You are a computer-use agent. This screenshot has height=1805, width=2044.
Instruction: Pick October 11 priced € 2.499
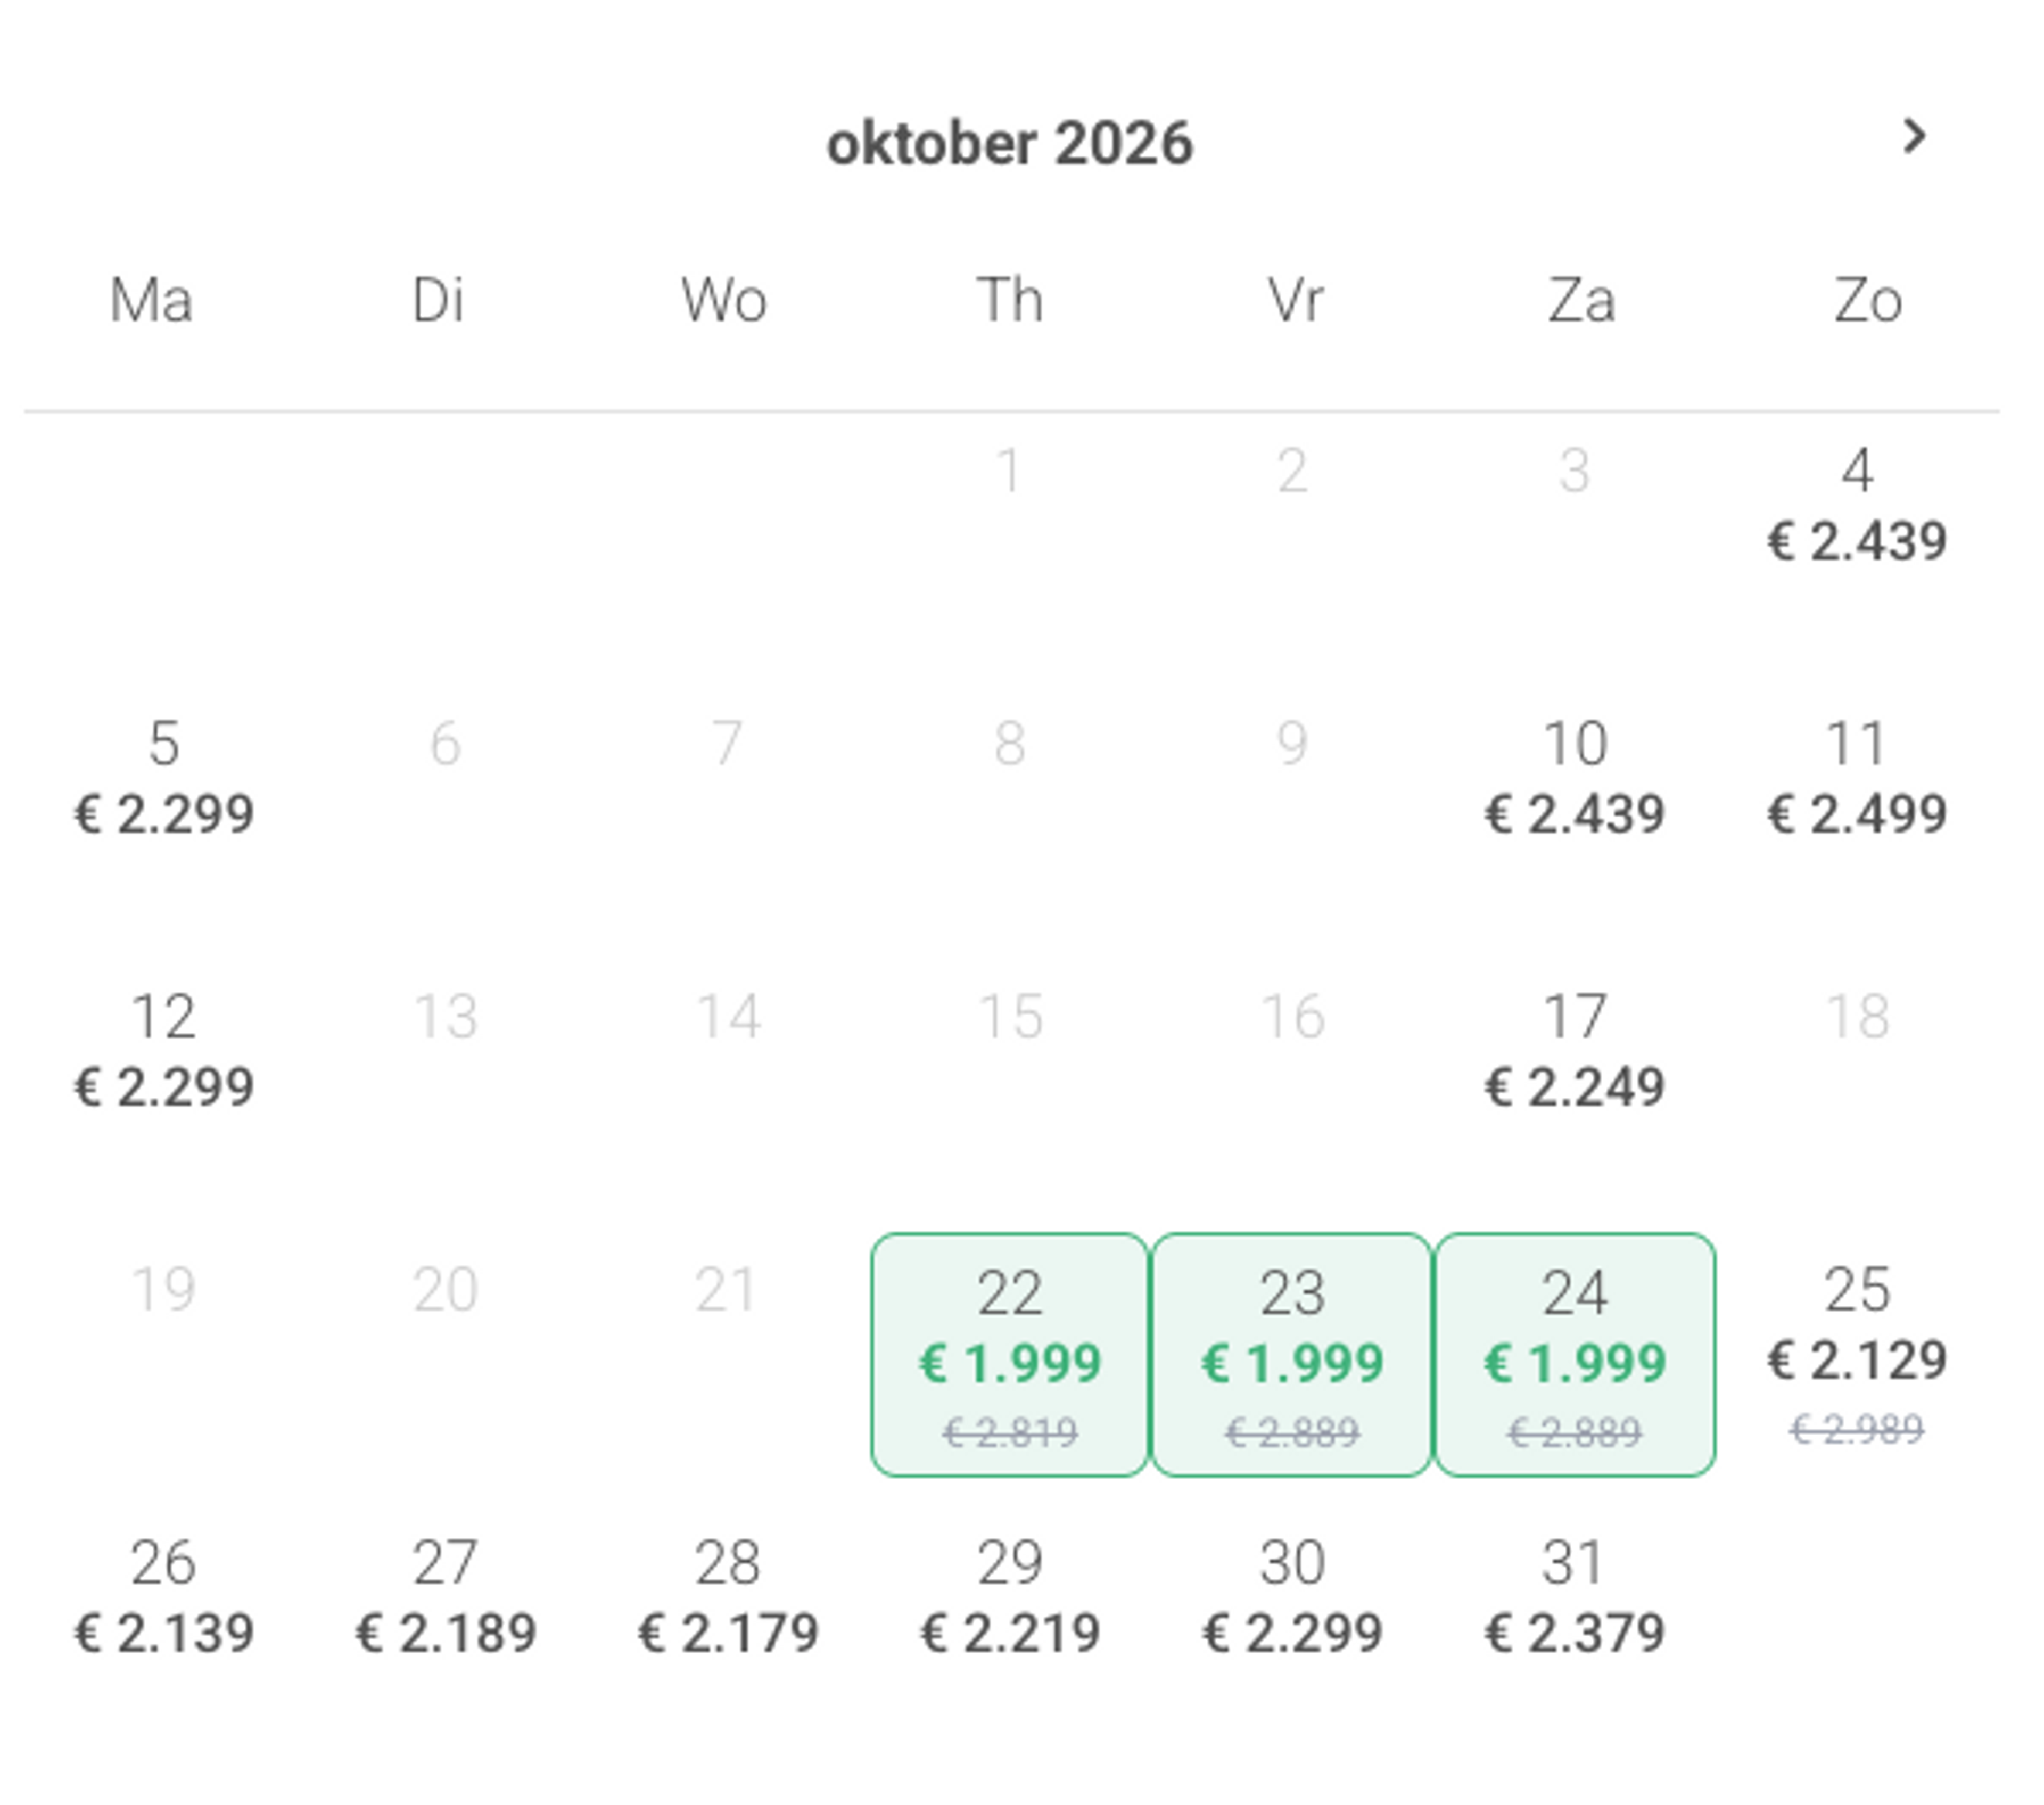tap(1857, 778)
